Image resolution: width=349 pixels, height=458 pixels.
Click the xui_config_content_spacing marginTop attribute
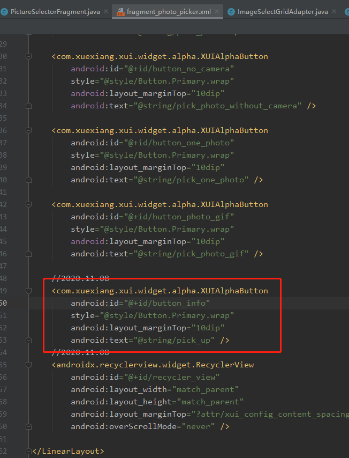click(x=210, y=414)
